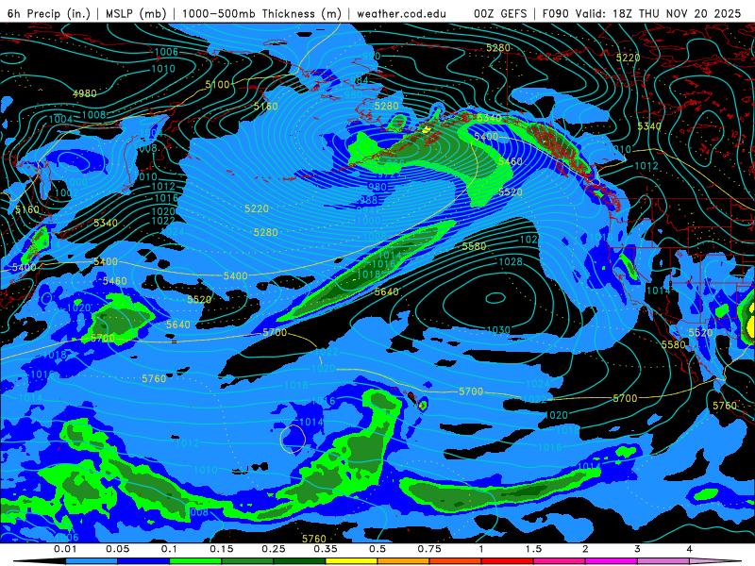Click the bright green 0.1 legend swatch

point(195,561)
